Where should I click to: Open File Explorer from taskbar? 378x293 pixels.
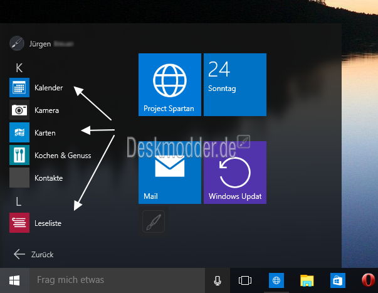(307, 280)
